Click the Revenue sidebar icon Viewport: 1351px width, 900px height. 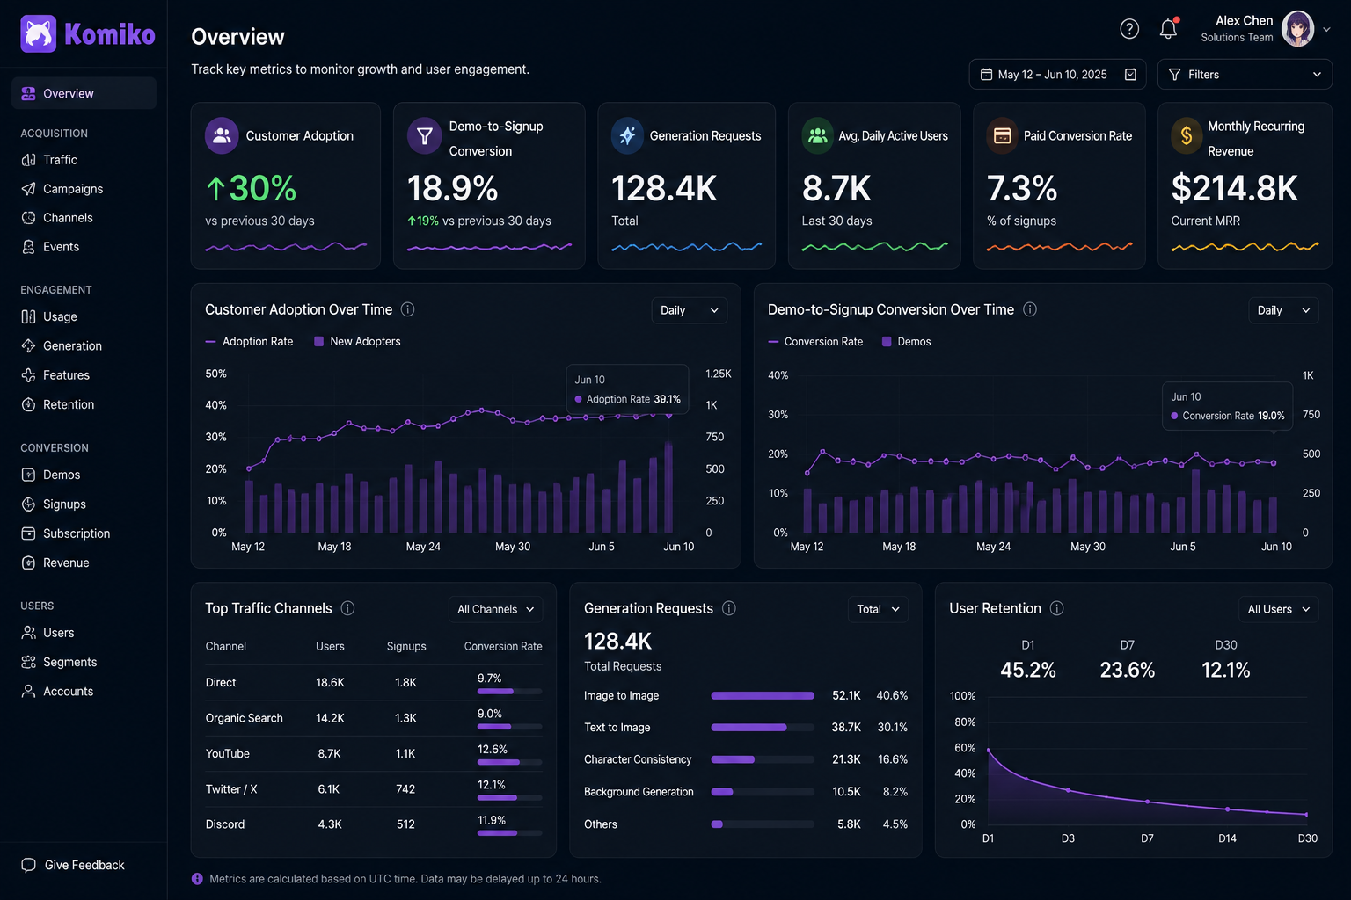[28, 562]
